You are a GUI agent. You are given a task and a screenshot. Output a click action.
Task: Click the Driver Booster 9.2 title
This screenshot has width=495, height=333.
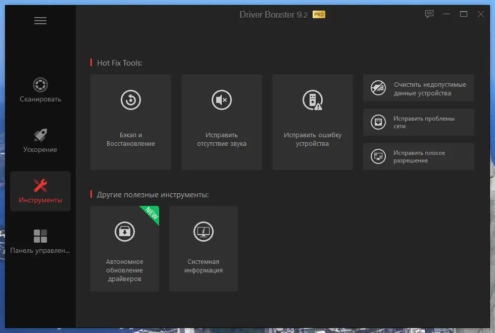pyautogui.click(x=273, y=15)
